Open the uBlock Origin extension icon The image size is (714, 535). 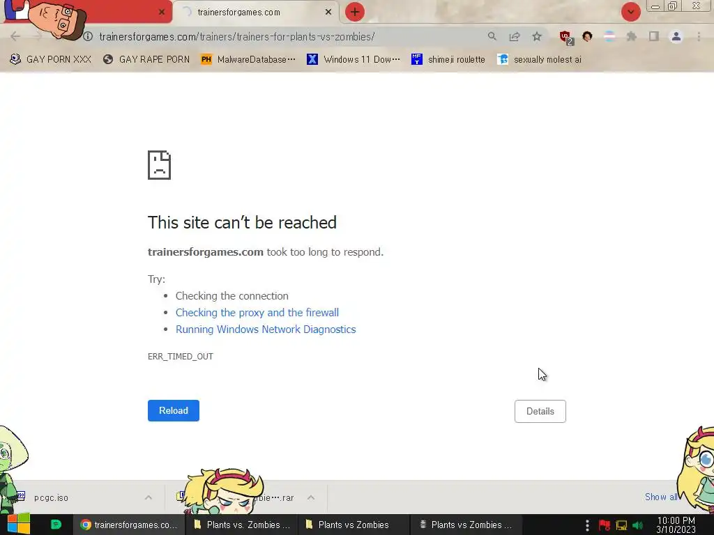click(x=566, y=38)
